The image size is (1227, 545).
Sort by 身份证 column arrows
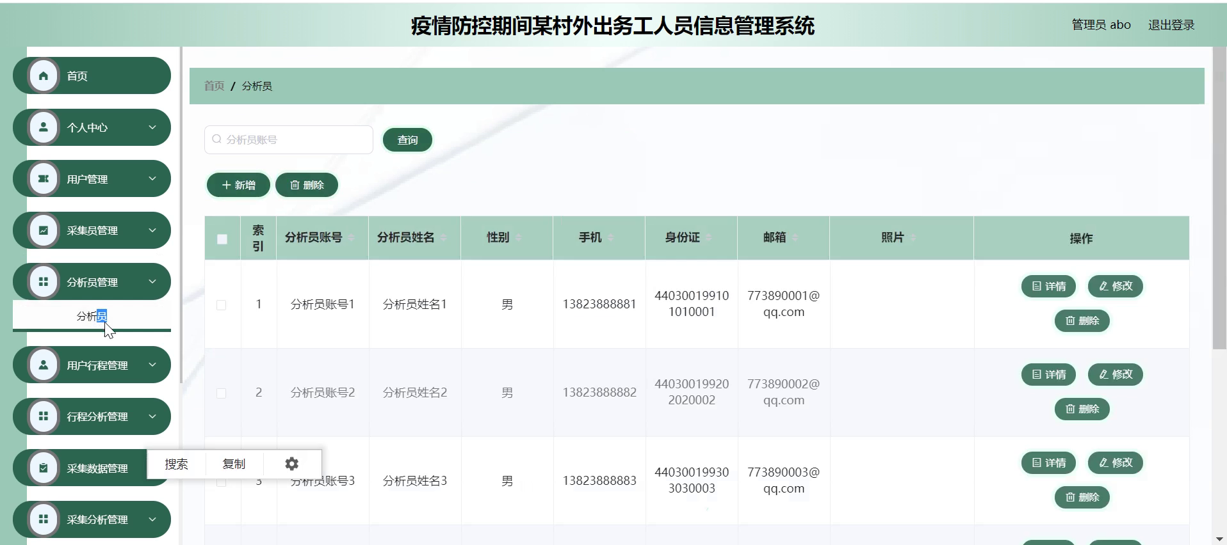(708, 237)
